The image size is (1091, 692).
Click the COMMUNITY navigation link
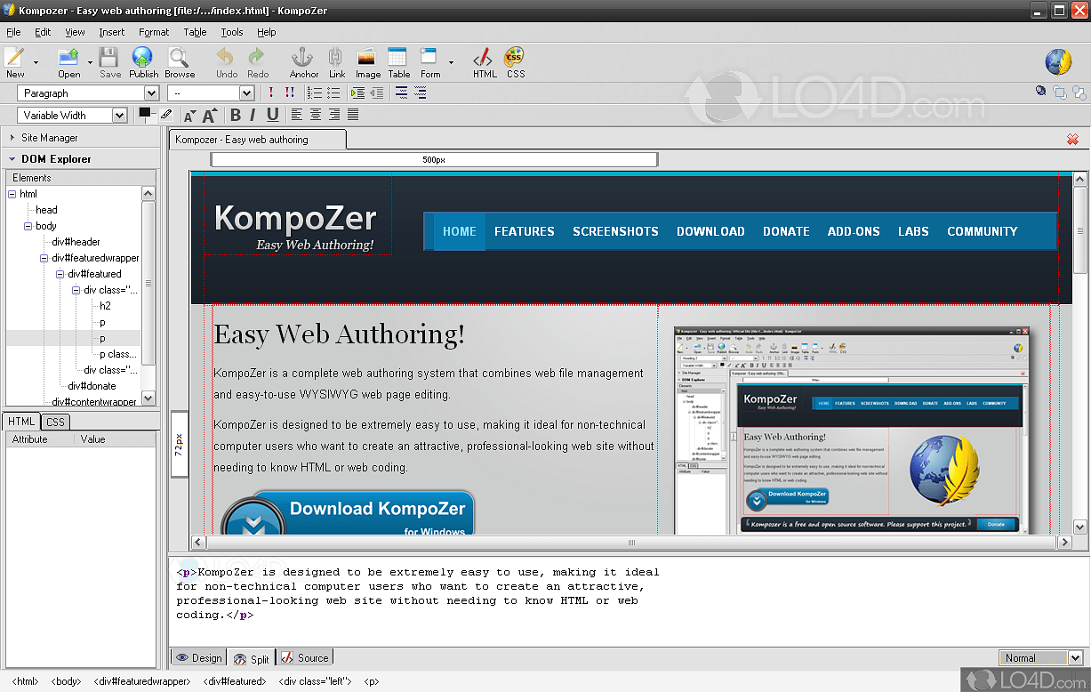tap(982, 231)
